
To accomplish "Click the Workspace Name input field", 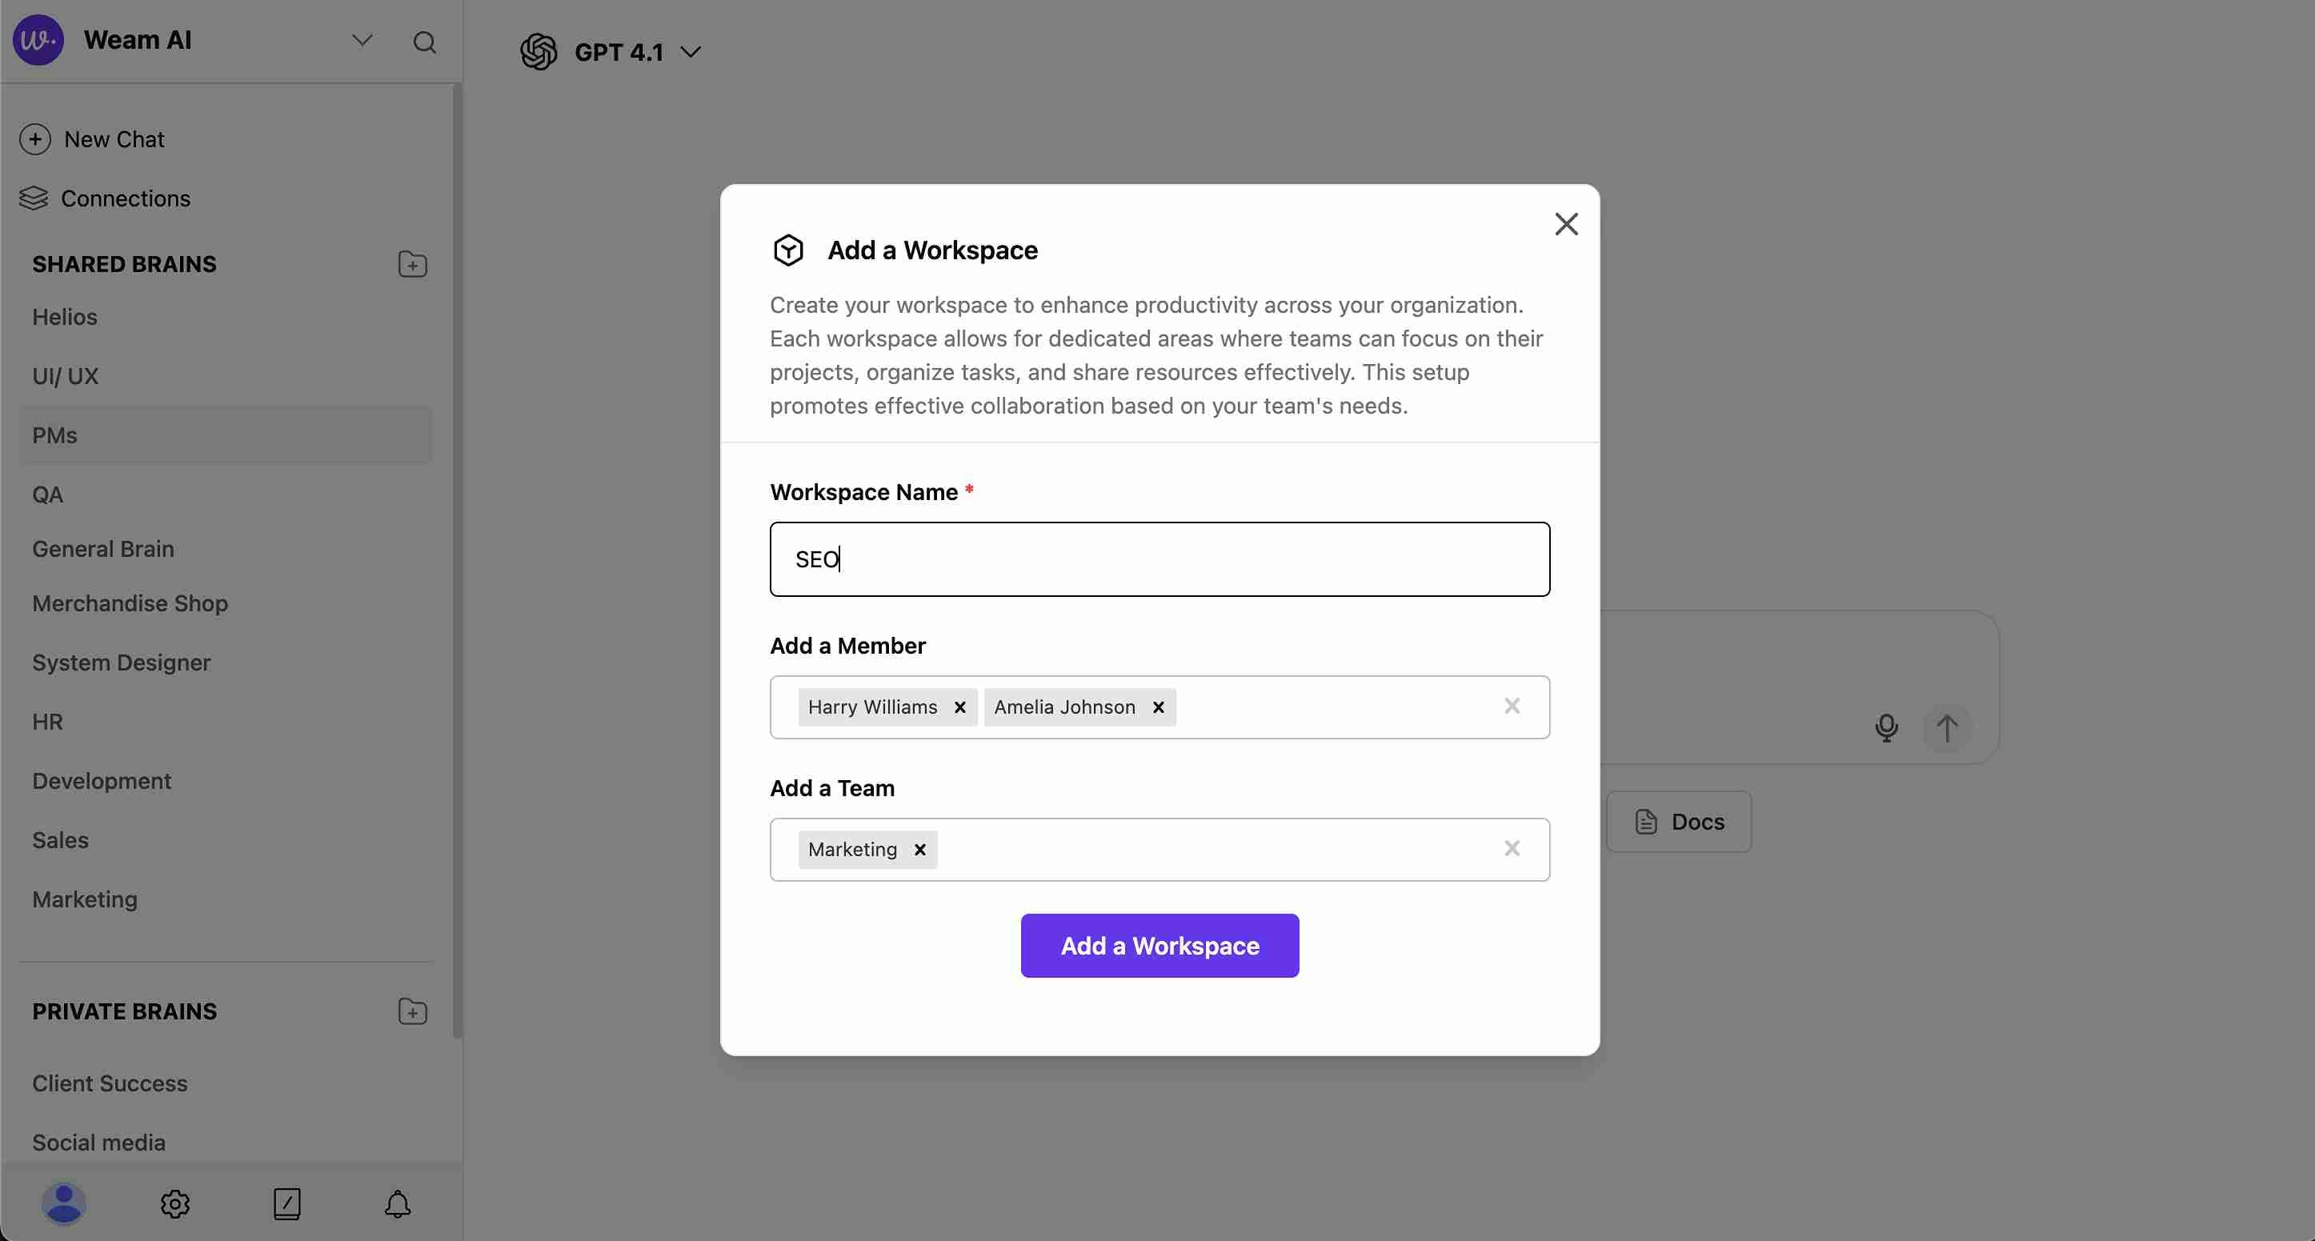I will (1160, 559).
